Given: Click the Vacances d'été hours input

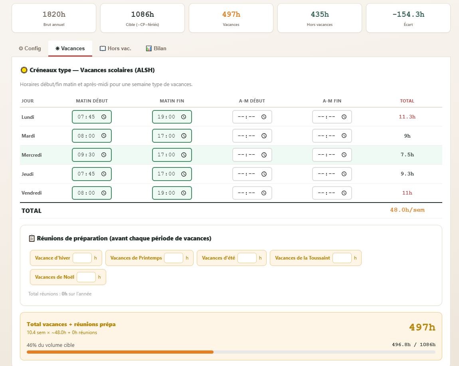Looking at the screenshot, I should (247, 258).
